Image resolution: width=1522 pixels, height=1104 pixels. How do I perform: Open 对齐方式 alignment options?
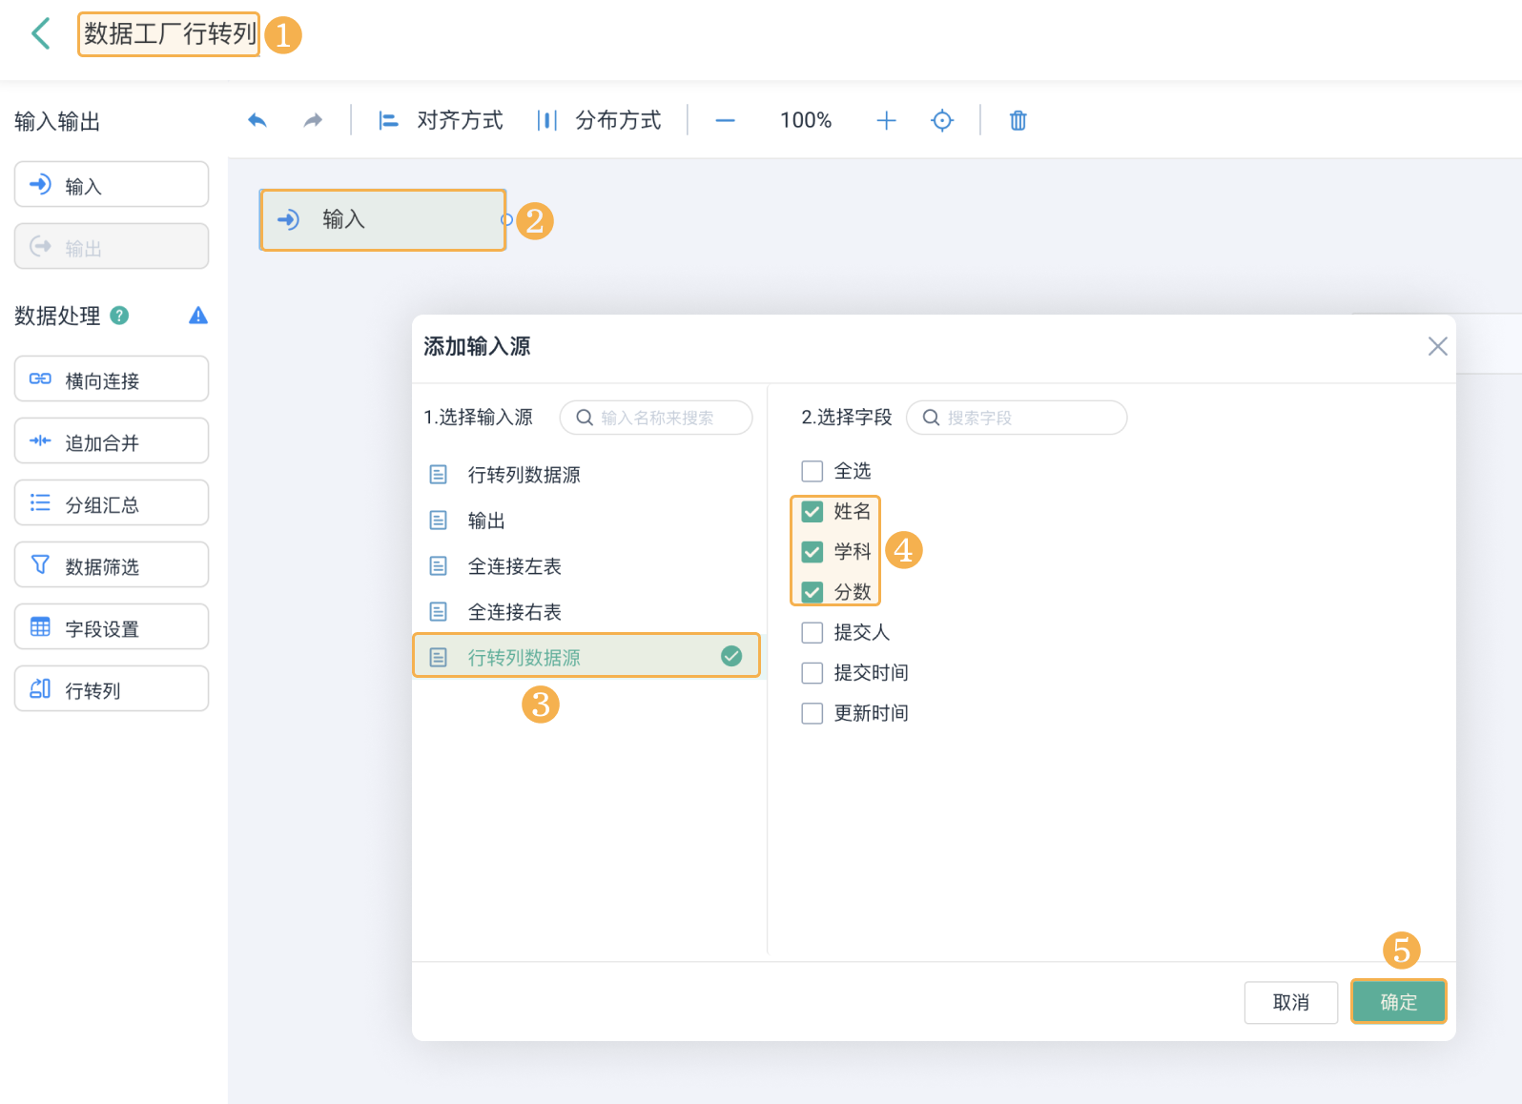(x=441, y=120)
